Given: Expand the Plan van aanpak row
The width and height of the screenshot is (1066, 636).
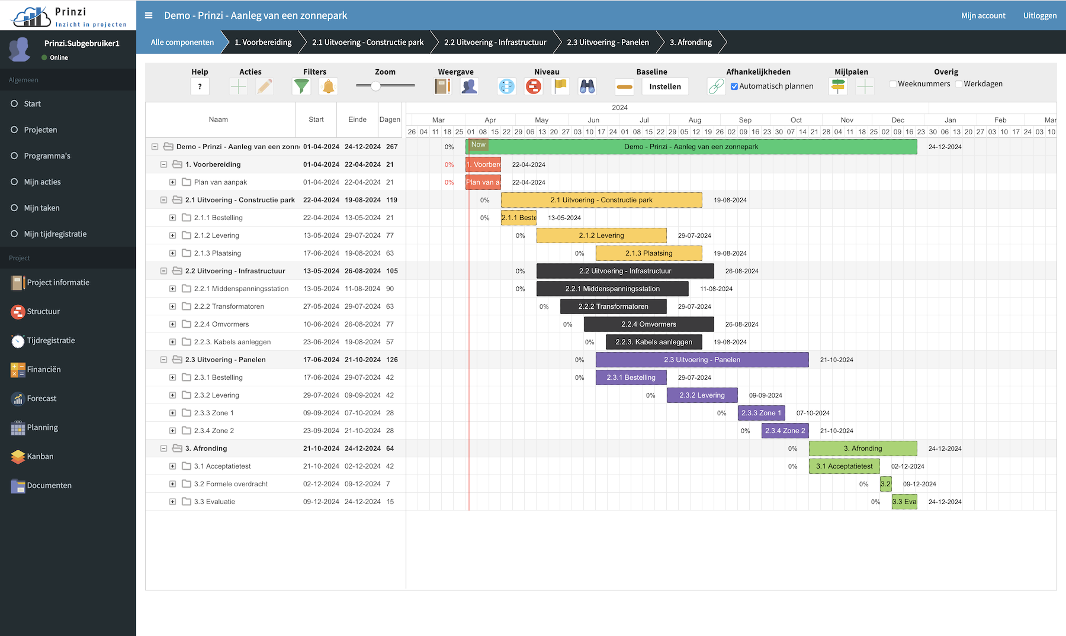Looking at the screenshot, I should (172, 182).
